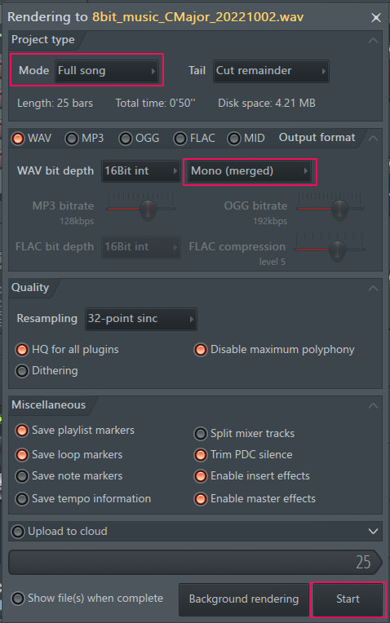The height and width of the screenshot is (623, 390).
Task: Enable the Dithering option
Action: (x=22, y=371)
